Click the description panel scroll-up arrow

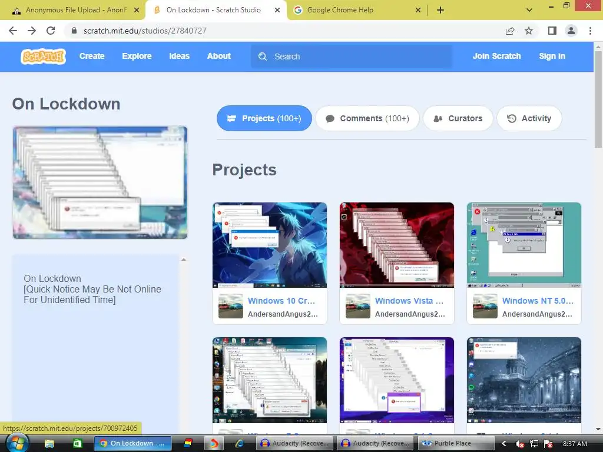(184, 260)
